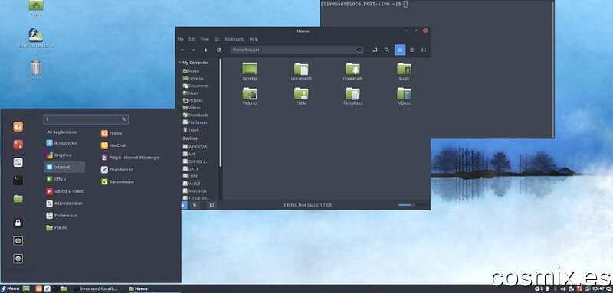Open the Edit menu in the Home window

(x=192, y=39)
